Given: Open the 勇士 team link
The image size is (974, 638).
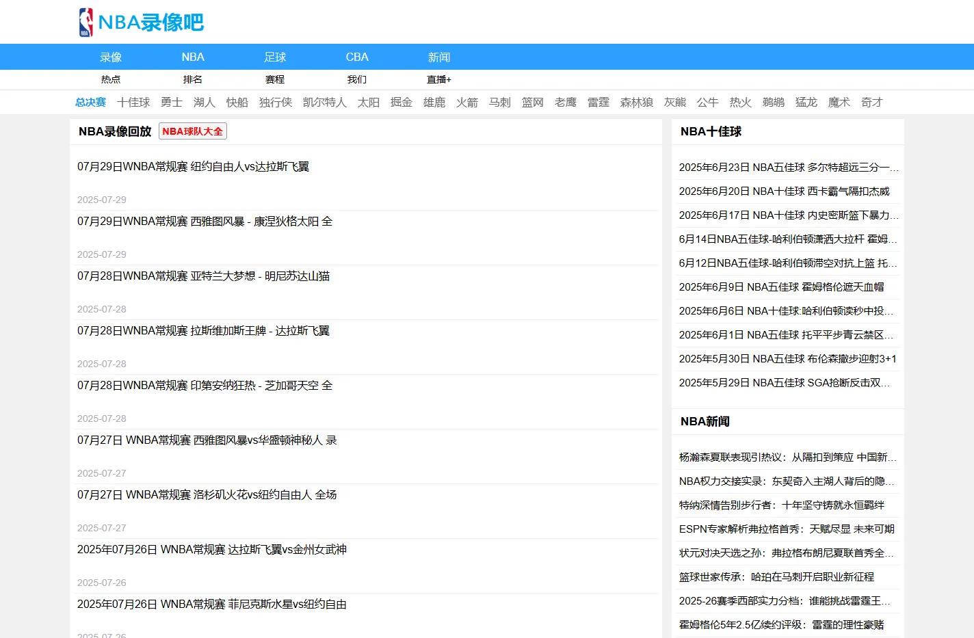Looking at the screenshot, I should coord(172,103).
